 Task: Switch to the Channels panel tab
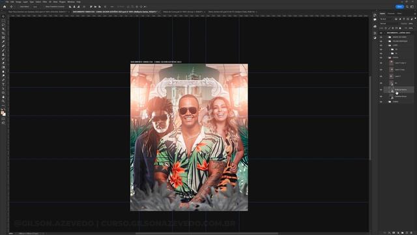click(x=391, y=13)
